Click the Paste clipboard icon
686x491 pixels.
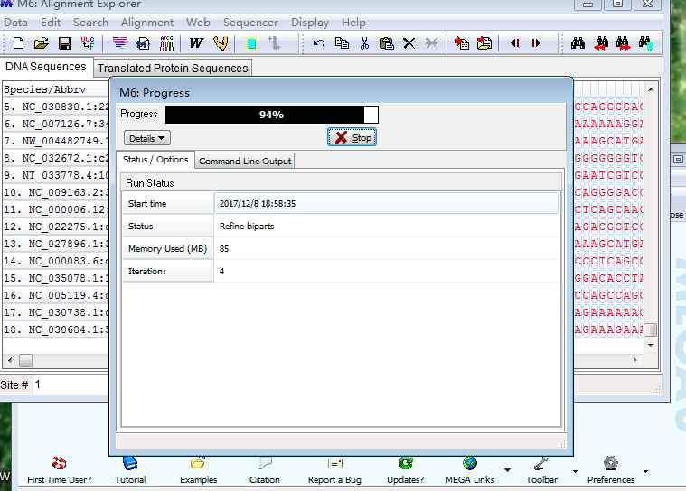(386, 43)
